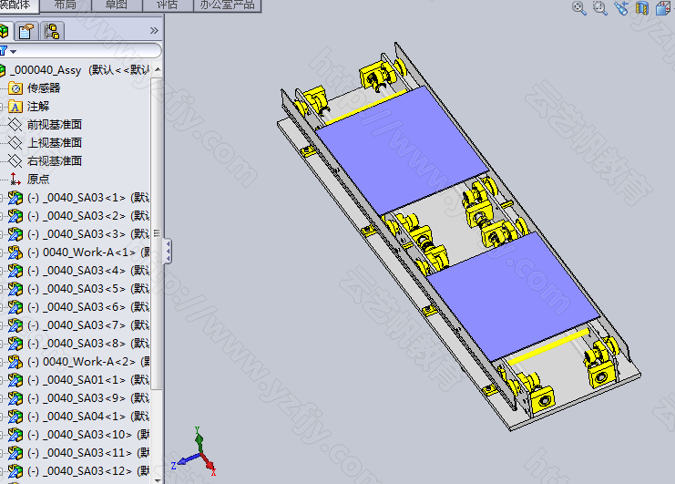Select (-) _0040_SA03<2> tree row text
The width and height of the screenshot is (675, 484).
click(x=88, y=216)
